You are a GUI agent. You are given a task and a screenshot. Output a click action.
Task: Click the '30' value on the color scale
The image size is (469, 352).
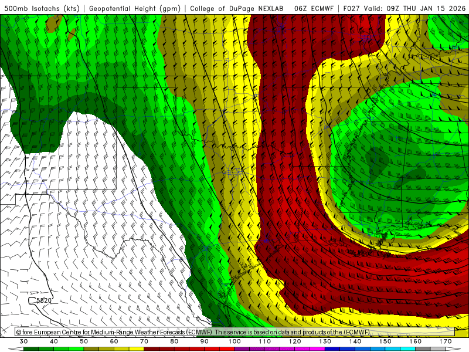23,341
